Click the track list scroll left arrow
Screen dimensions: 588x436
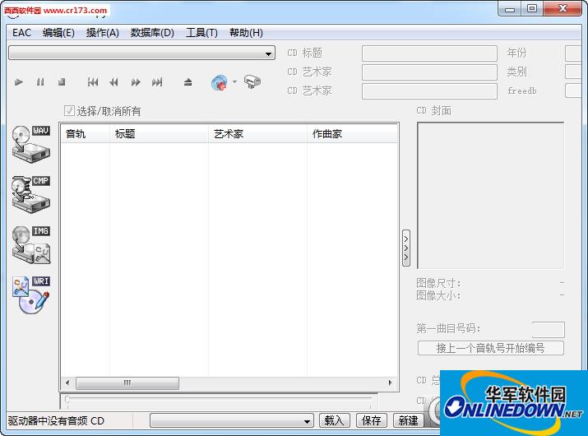point(67,383)
